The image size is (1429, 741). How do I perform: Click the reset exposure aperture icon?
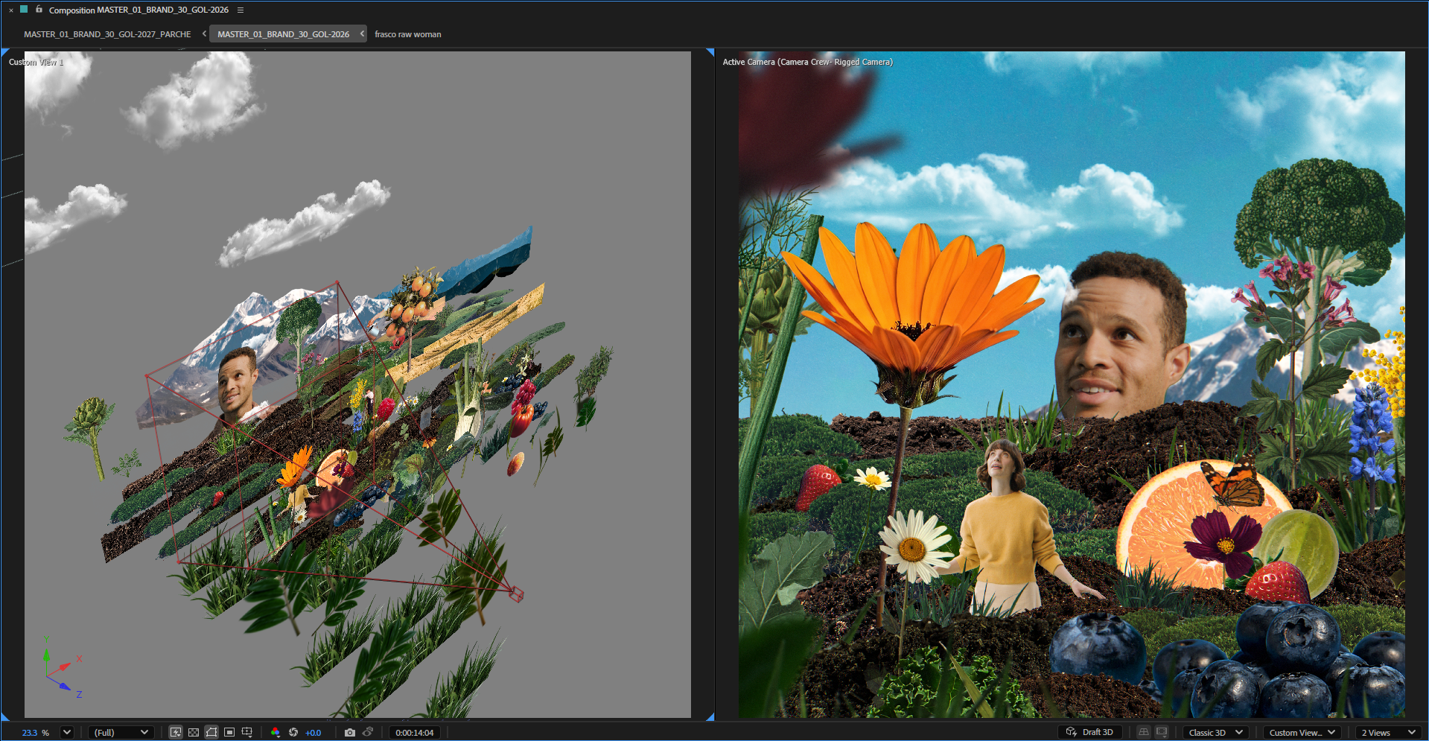293,732
